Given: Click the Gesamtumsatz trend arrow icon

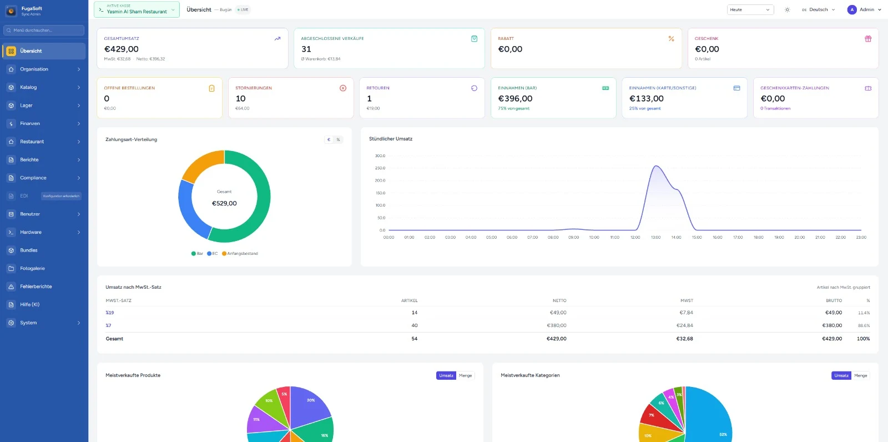Looking at the screenshot, I should (277, 38).
